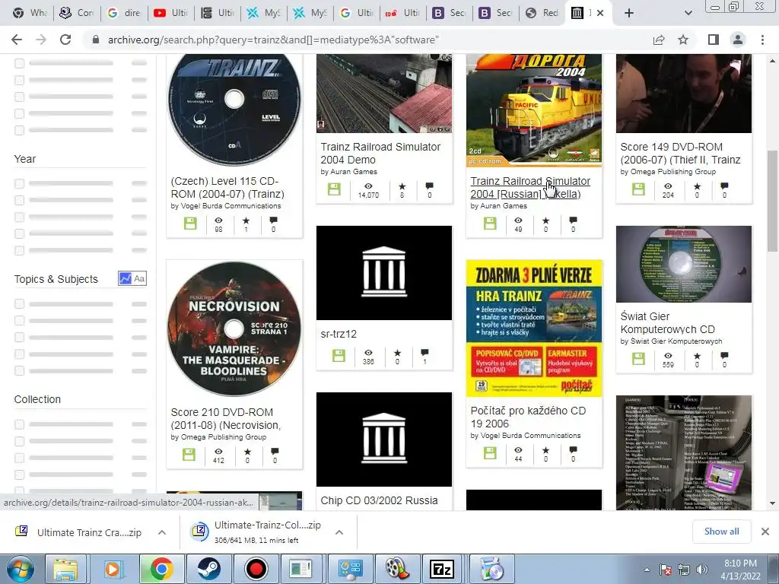Open Chrome's three-dot menu
The image size is (779, 584).
click(762, 40)
